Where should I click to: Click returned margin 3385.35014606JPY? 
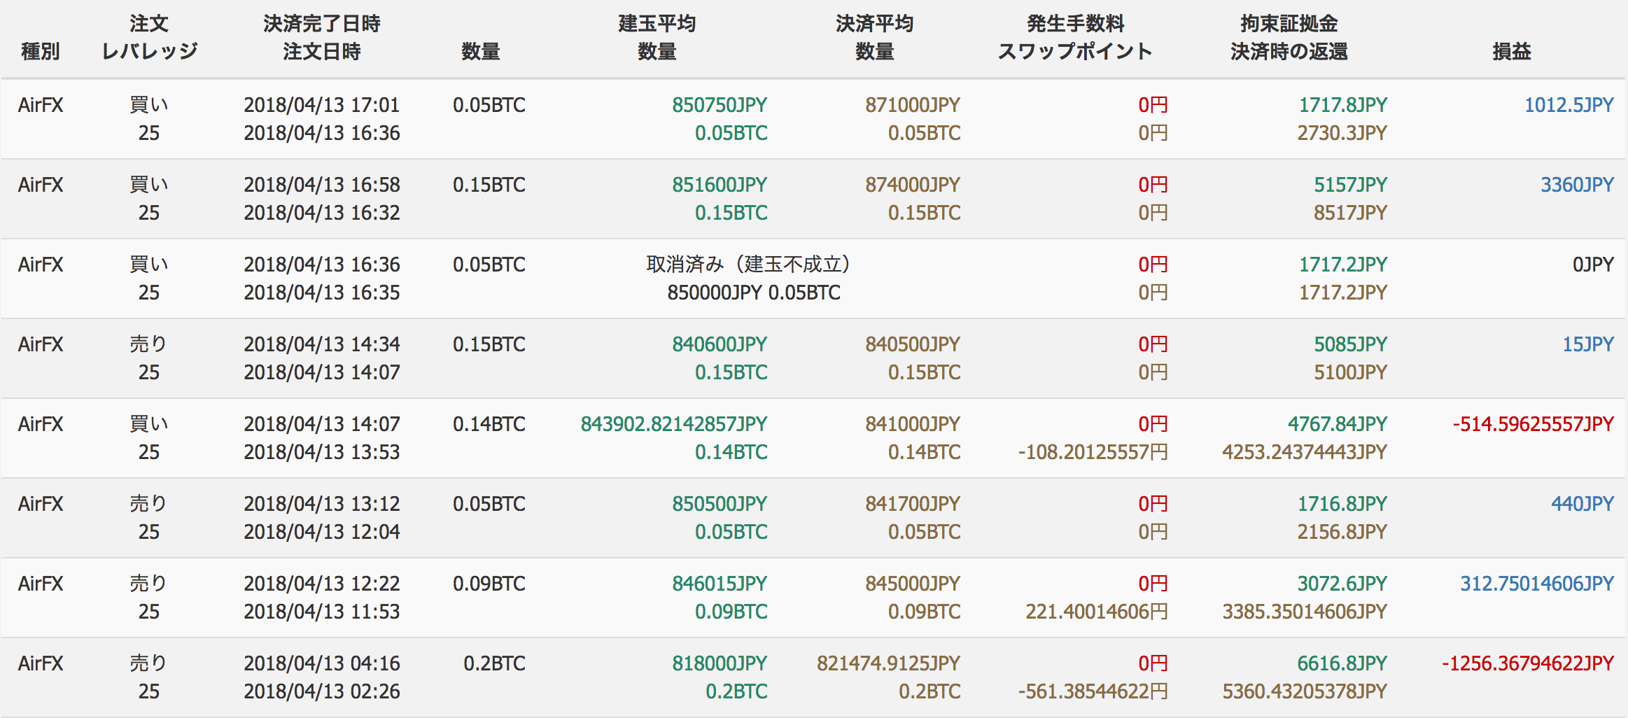pos(1305,612)
